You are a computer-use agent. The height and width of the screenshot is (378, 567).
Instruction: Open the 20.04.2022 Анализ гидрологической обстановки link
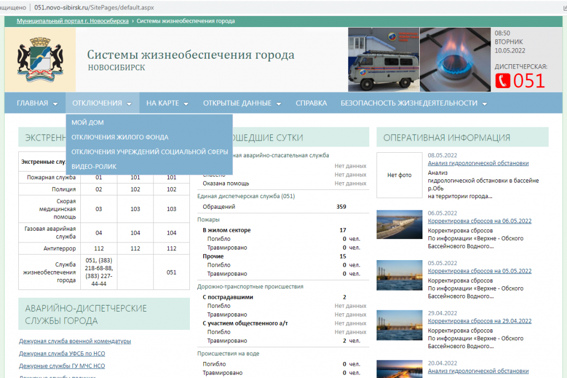coord(478,371)
